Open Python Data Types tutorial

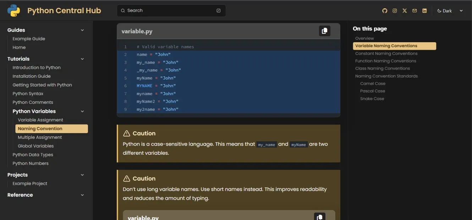33,155
